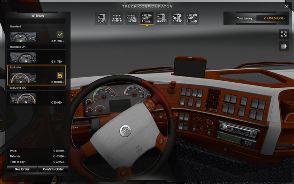Viewport: 294px width, 184px height.
Task: Open the chassis configuration icon
Action: point(117,18)
